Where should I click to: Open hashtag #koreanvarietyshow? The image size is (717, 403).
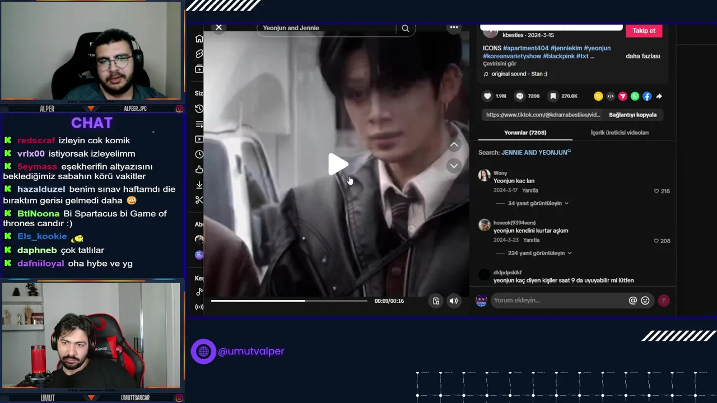click(x=512, y=56)
